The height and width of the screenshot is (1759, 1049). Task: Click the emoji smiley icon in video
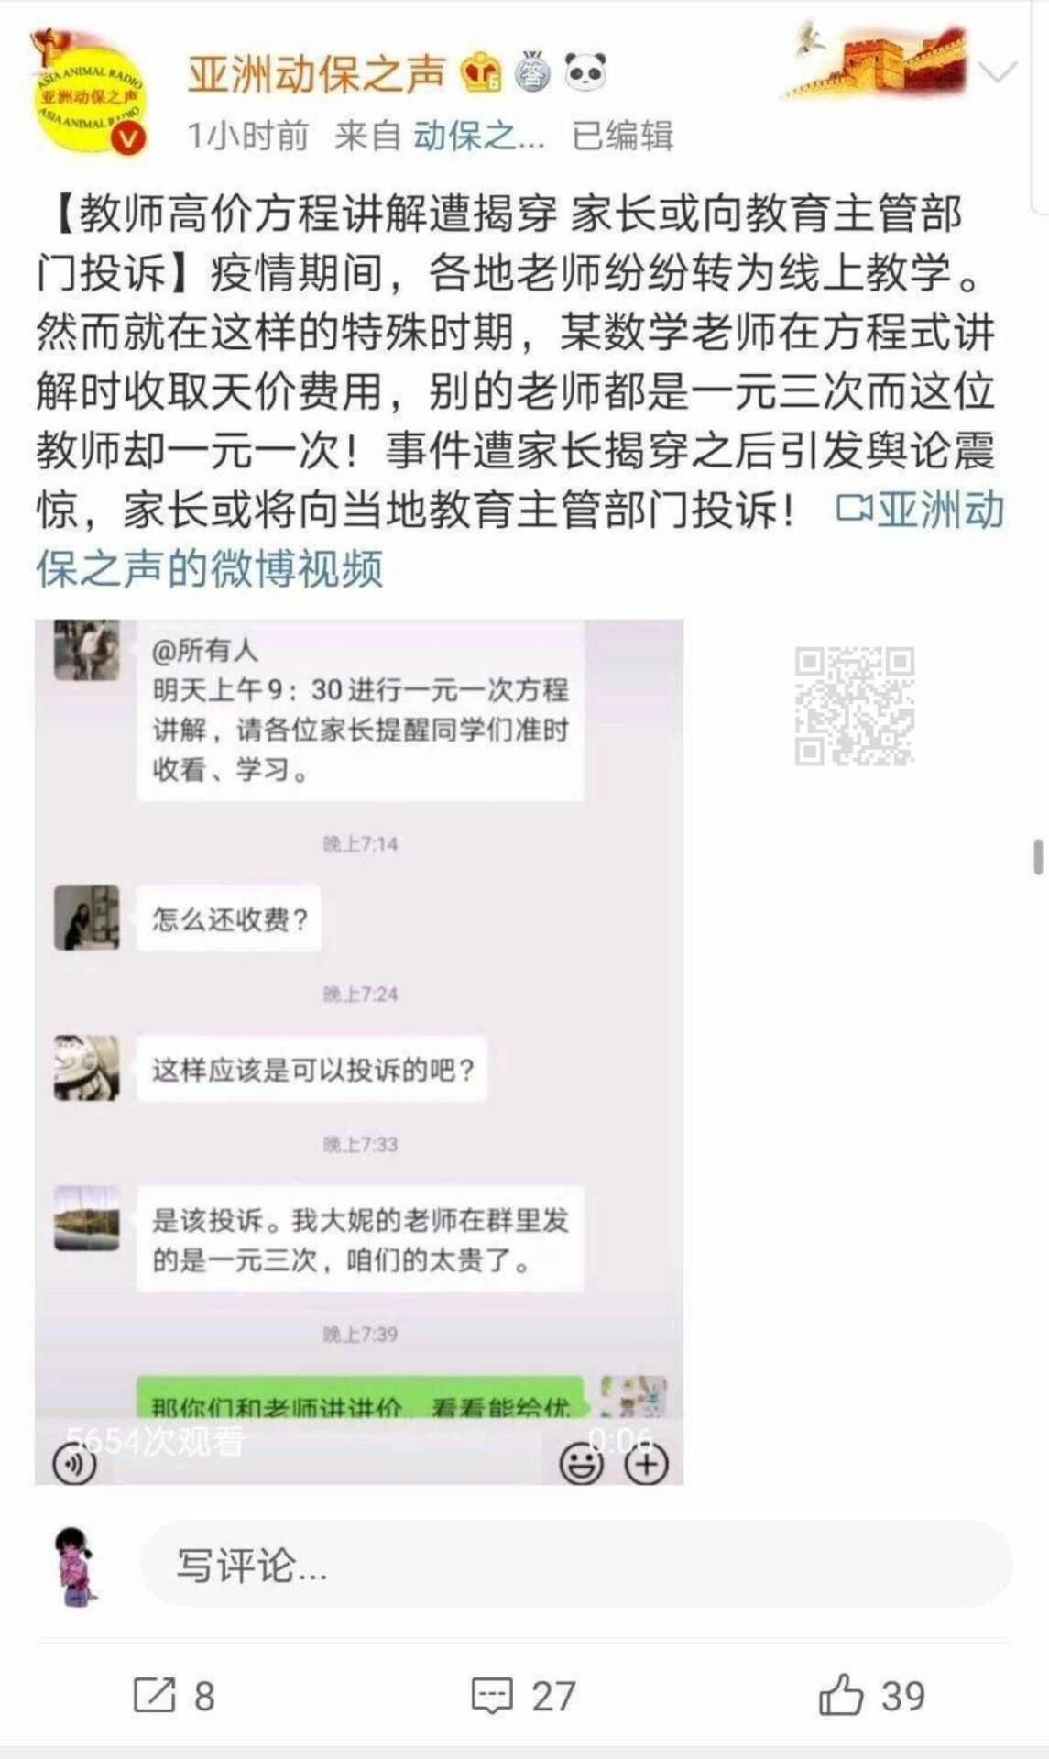coord(581,1464)
